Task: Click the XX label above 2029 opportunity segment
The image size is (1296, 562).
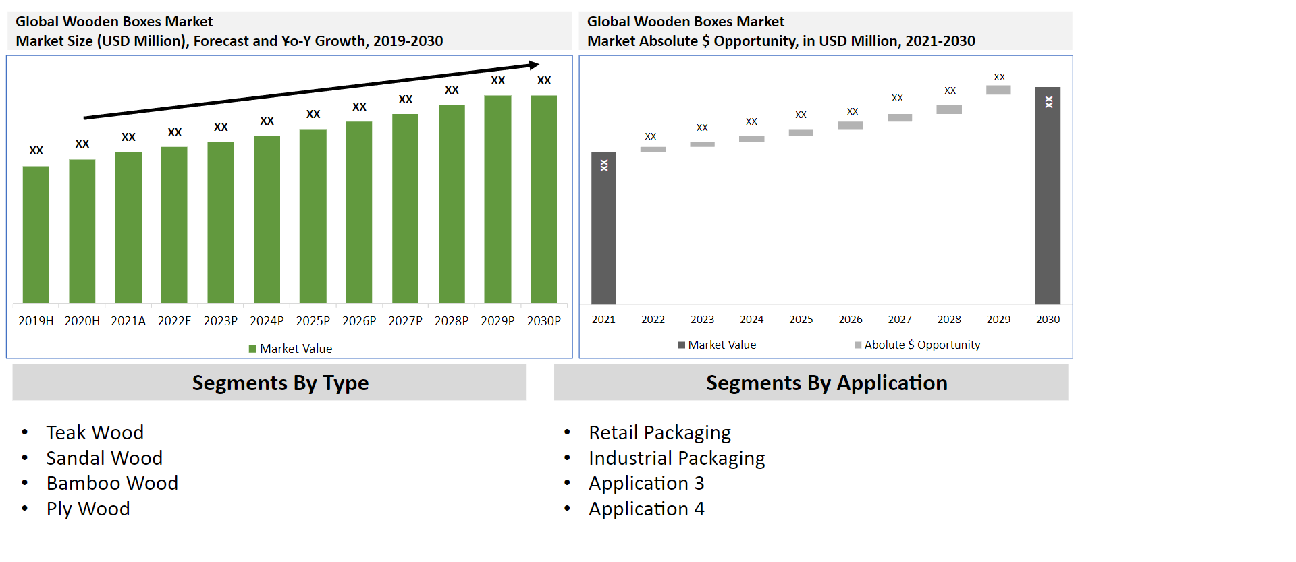Action: click(999, 77)
